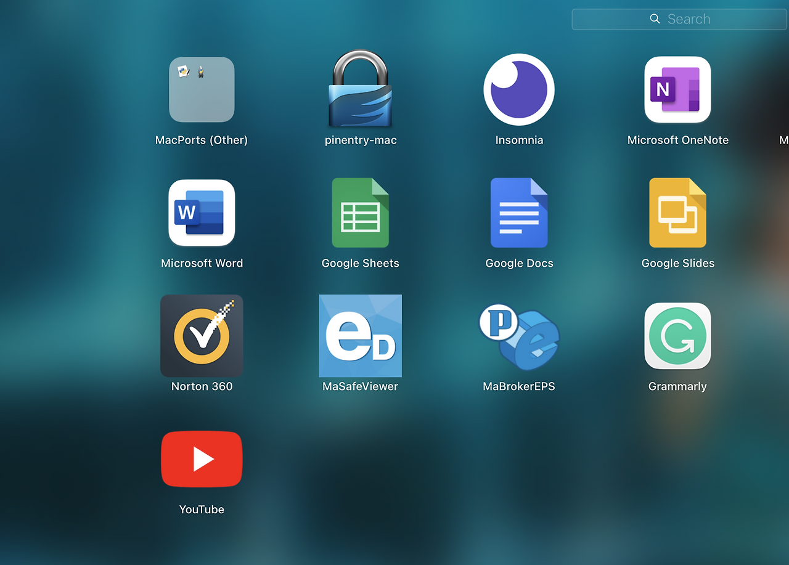Click the "Microsoft OneNote" label
This screenshot has height=565, width=789.
click(677, 140)
